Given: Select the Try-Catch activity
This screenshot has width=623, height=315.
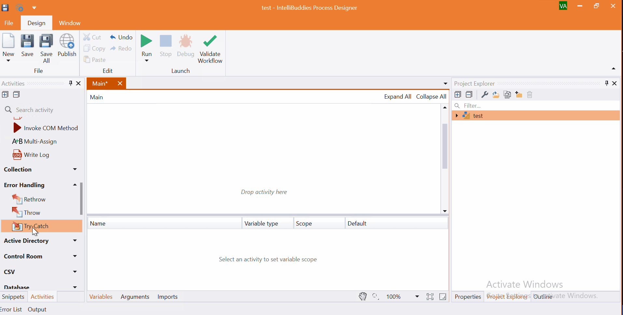Looking at the screenshot, I should coord(42,226).
